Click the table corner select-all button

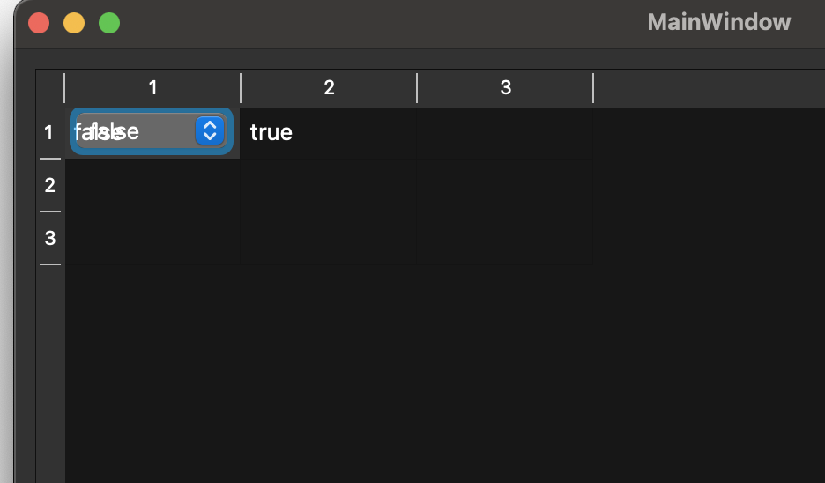(x=50, y=88)
